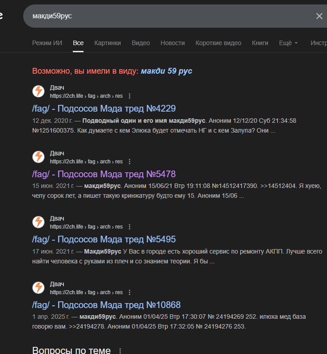
Task: Click the 2ch.life URL above тред №10868
Action: [86, 292]
